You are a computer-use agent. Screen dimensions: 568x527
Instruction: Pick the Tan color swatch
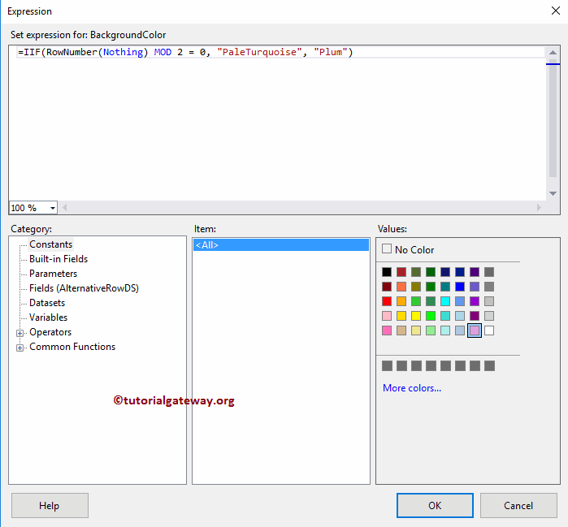(401, 330)
